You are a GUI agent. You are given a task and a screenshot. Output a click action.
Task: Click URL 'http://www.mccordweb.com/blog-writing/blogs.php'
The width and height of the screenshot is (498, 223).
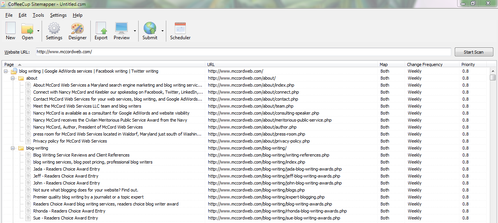(x=256, y=190)
